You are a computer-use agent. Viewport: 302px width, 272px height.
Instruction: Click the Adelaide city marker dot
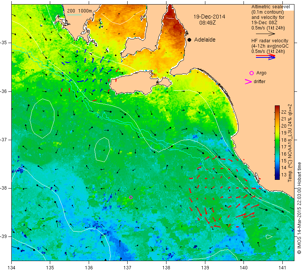click(190, 40)
